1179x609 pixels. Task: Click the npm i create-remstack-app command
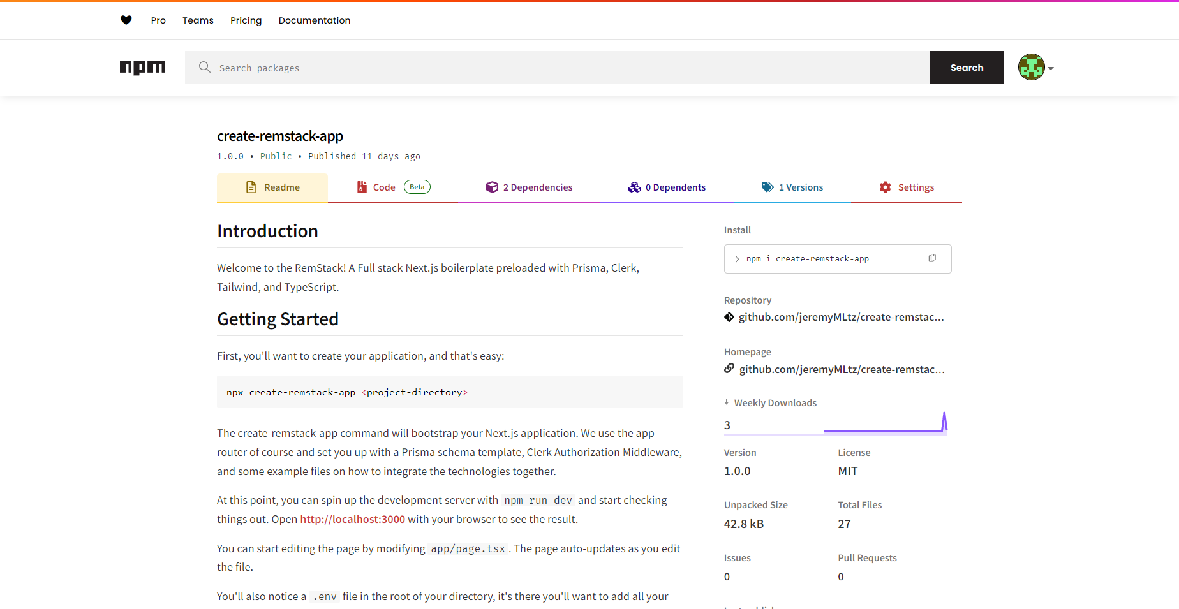(x=807, y=259)
